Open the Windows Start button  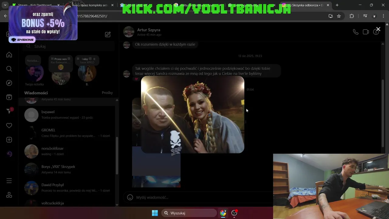[x=155, y=213]
